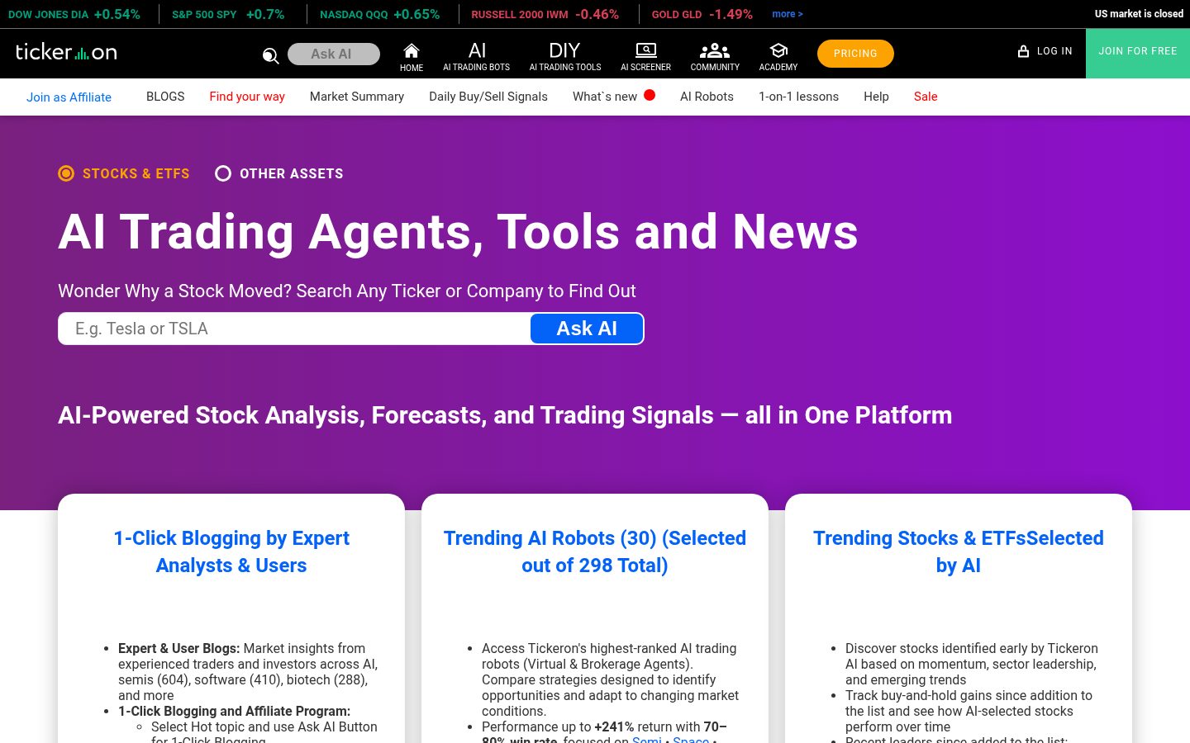1190x743 pixels.
Task: Select Stocks & ETFs radio option
Action: pyautogui.click(x=66, y=173)
